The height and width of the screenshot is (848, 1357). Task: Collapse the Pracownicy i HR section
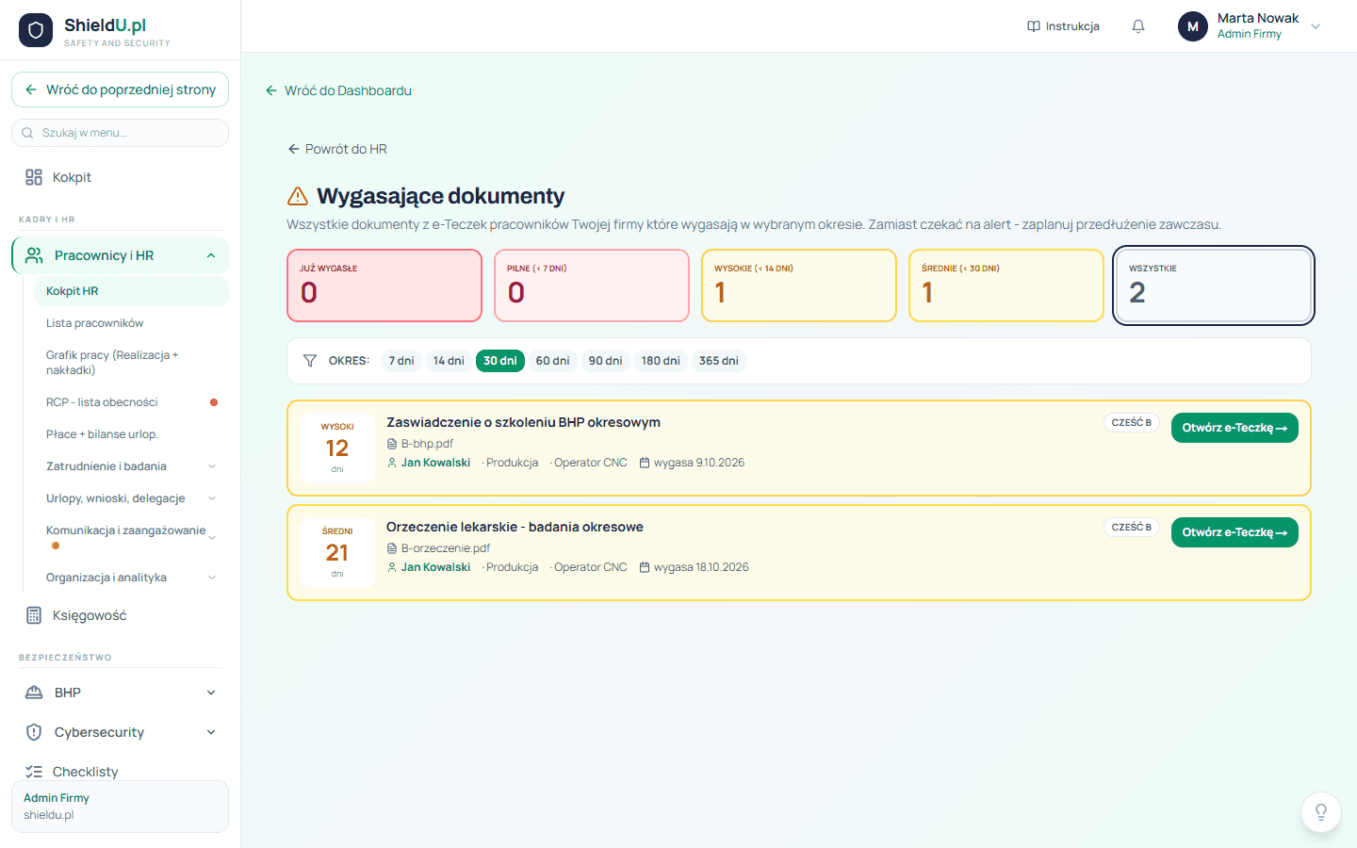click(211, 255)
